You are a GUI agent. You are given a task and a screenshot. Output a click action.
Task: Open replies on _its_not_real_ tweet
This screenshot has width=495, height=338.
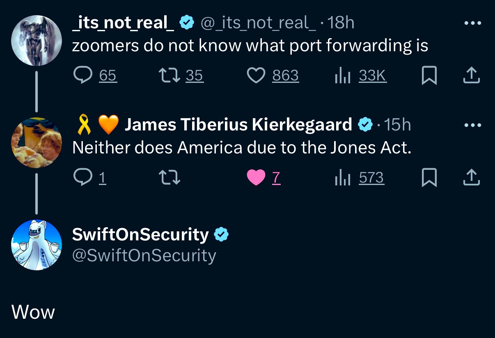82,75
